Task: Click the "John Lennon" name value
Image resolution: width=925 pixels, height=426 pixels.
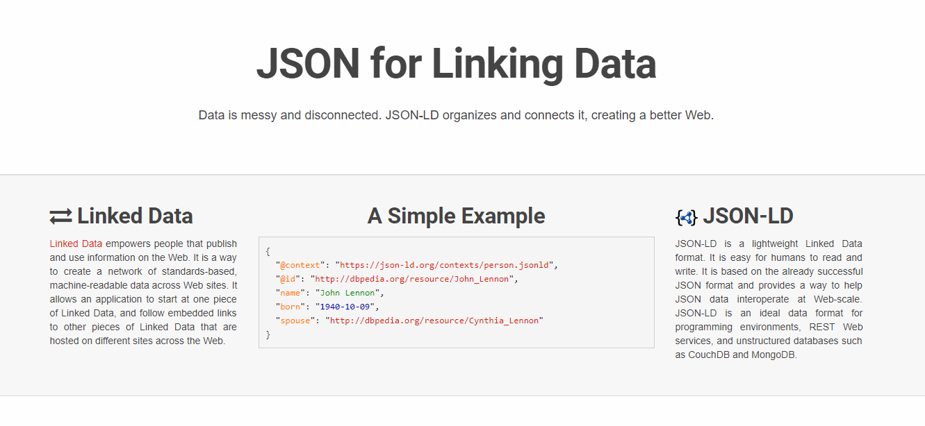Action: pos(347,293)
